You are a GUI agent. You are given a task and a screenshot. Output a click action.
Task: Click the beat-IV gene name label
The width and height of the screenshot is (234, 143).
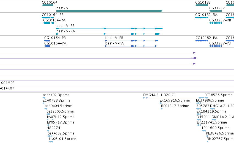coord(62,8)
